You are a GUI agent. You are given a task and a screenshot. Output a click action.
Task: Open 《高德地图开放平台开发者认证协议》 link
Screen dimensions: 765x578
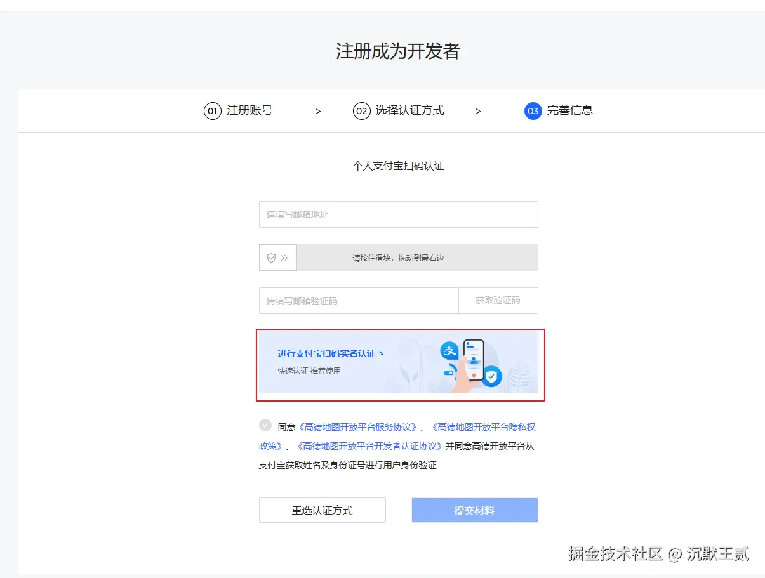(x=369, y=446)
